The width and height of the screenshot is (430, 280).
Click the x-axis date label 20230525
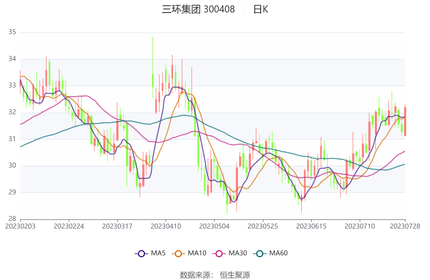click(263, 226)
